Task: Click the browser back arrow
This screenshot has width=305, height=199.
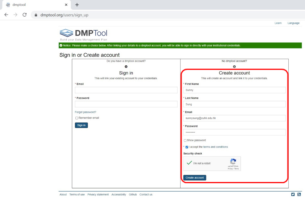Action: 6,15
